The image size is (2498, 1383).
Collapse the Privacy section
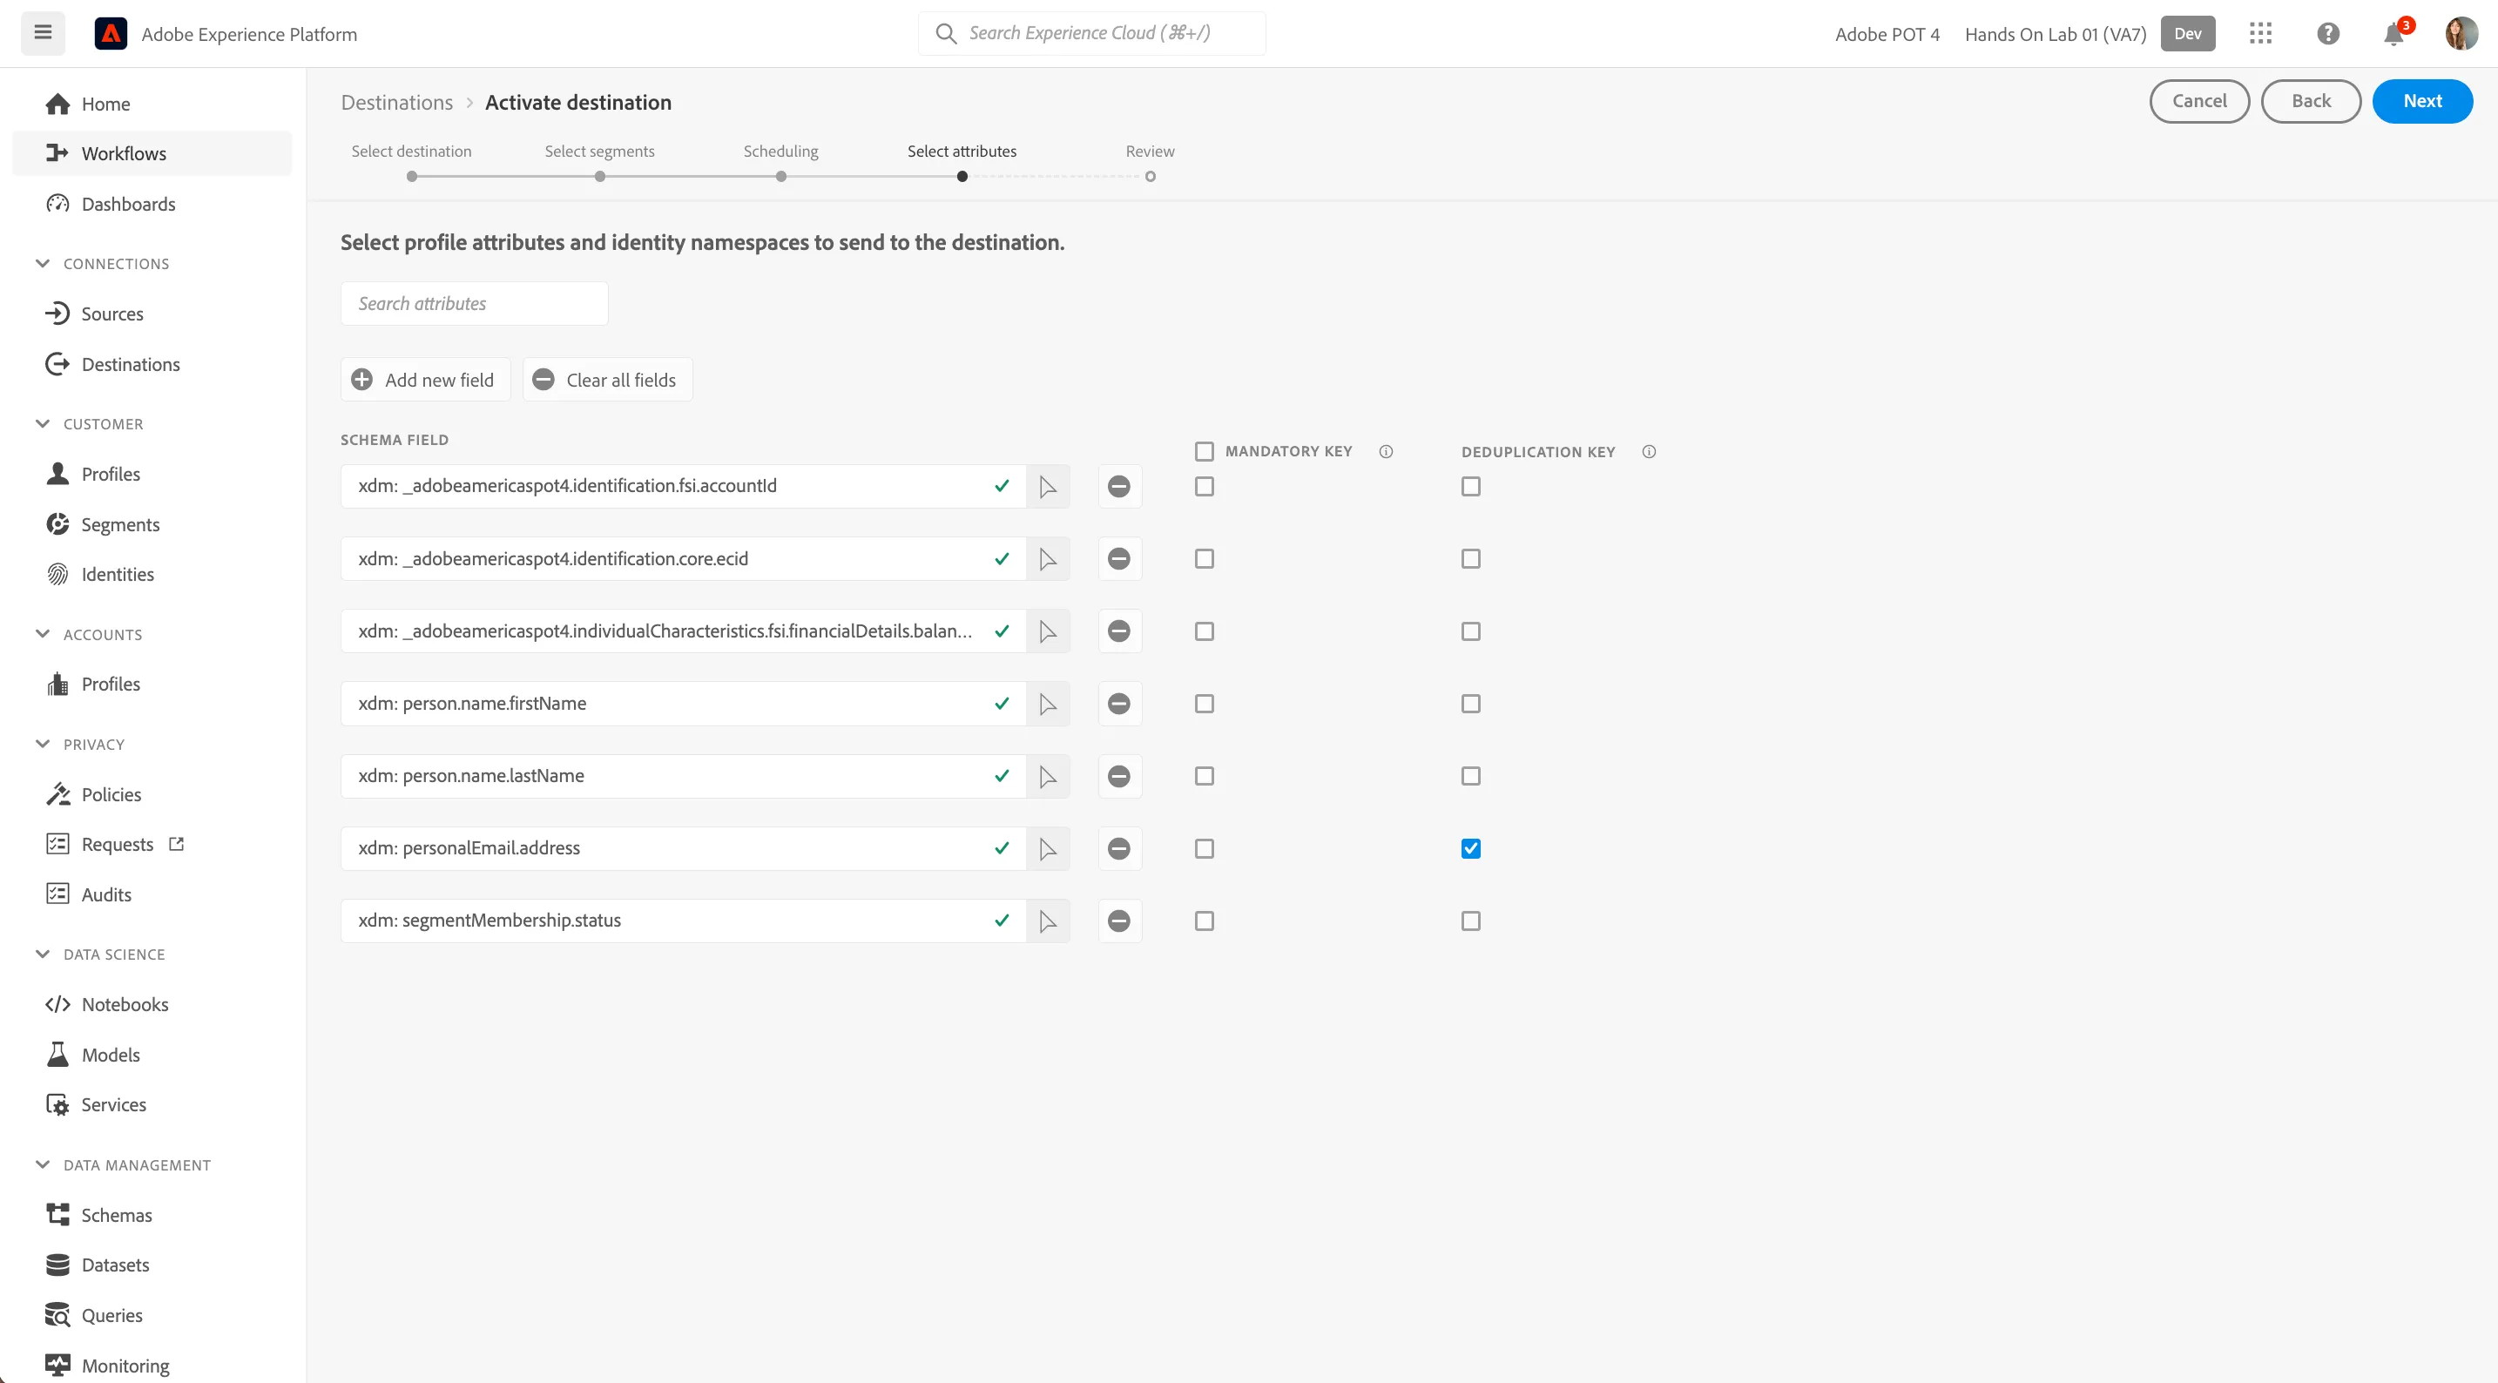pyautogui.click(x=43, y=744)
